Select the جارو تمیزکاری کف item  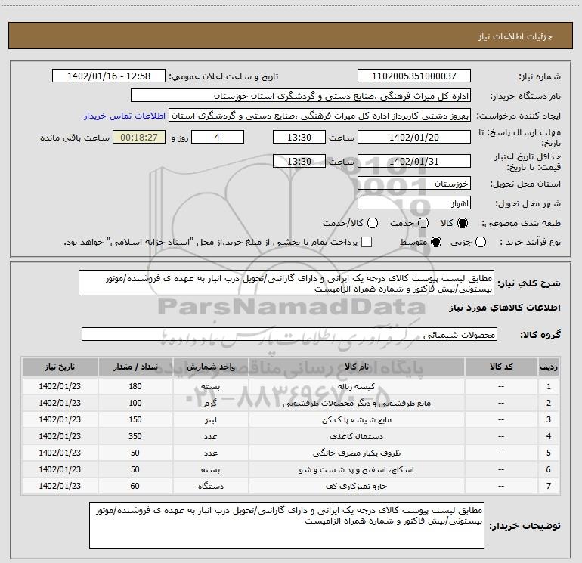[x=356, y=486]
